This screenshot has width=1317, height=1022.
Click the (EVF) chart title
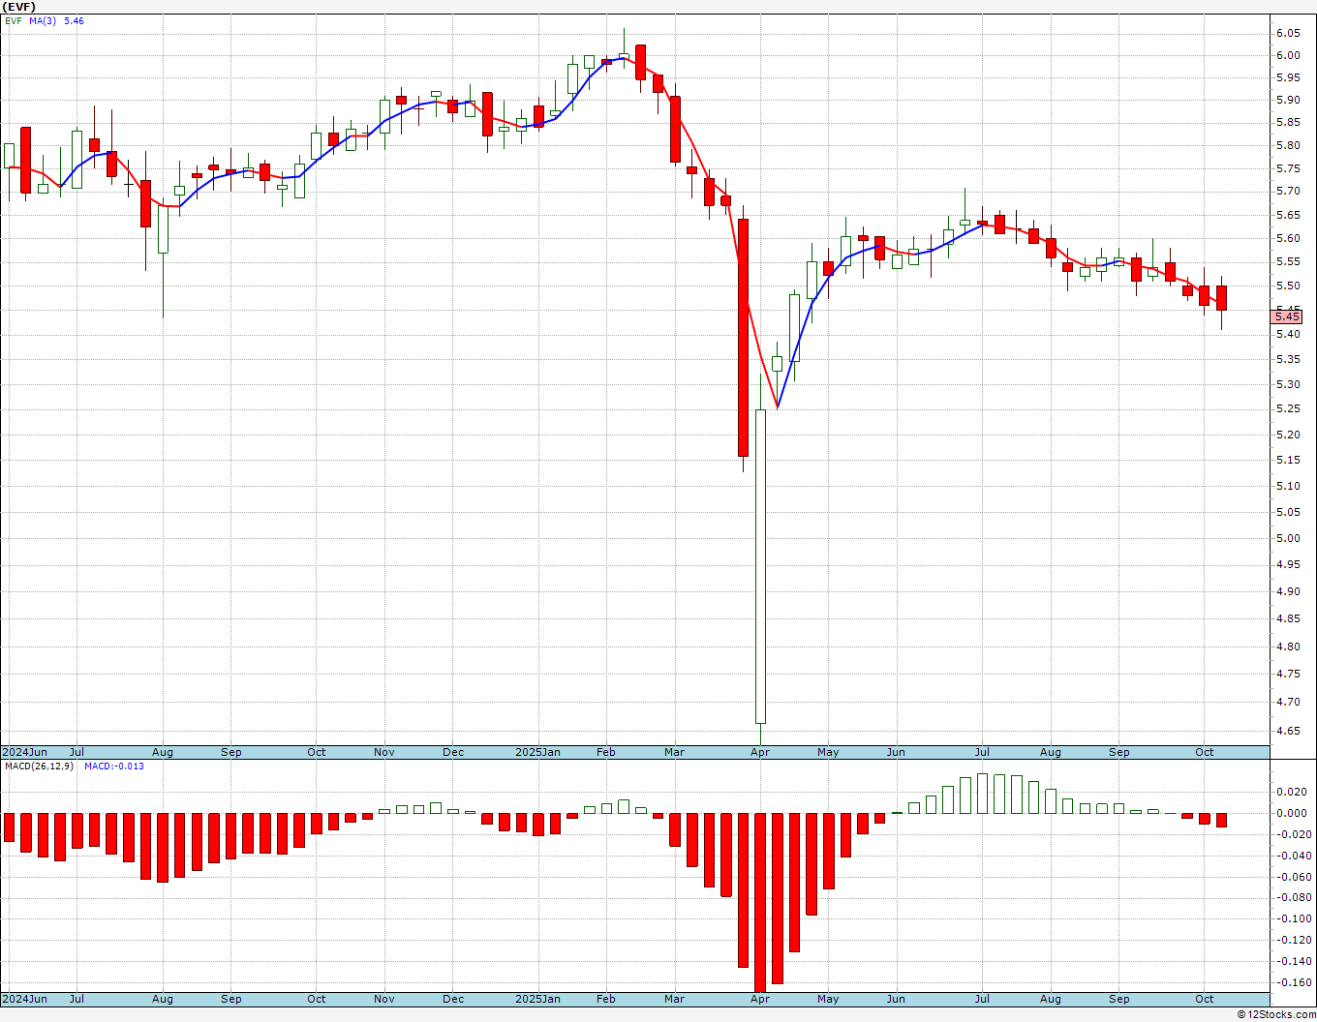pyautogui.click(x=19, y=7)
